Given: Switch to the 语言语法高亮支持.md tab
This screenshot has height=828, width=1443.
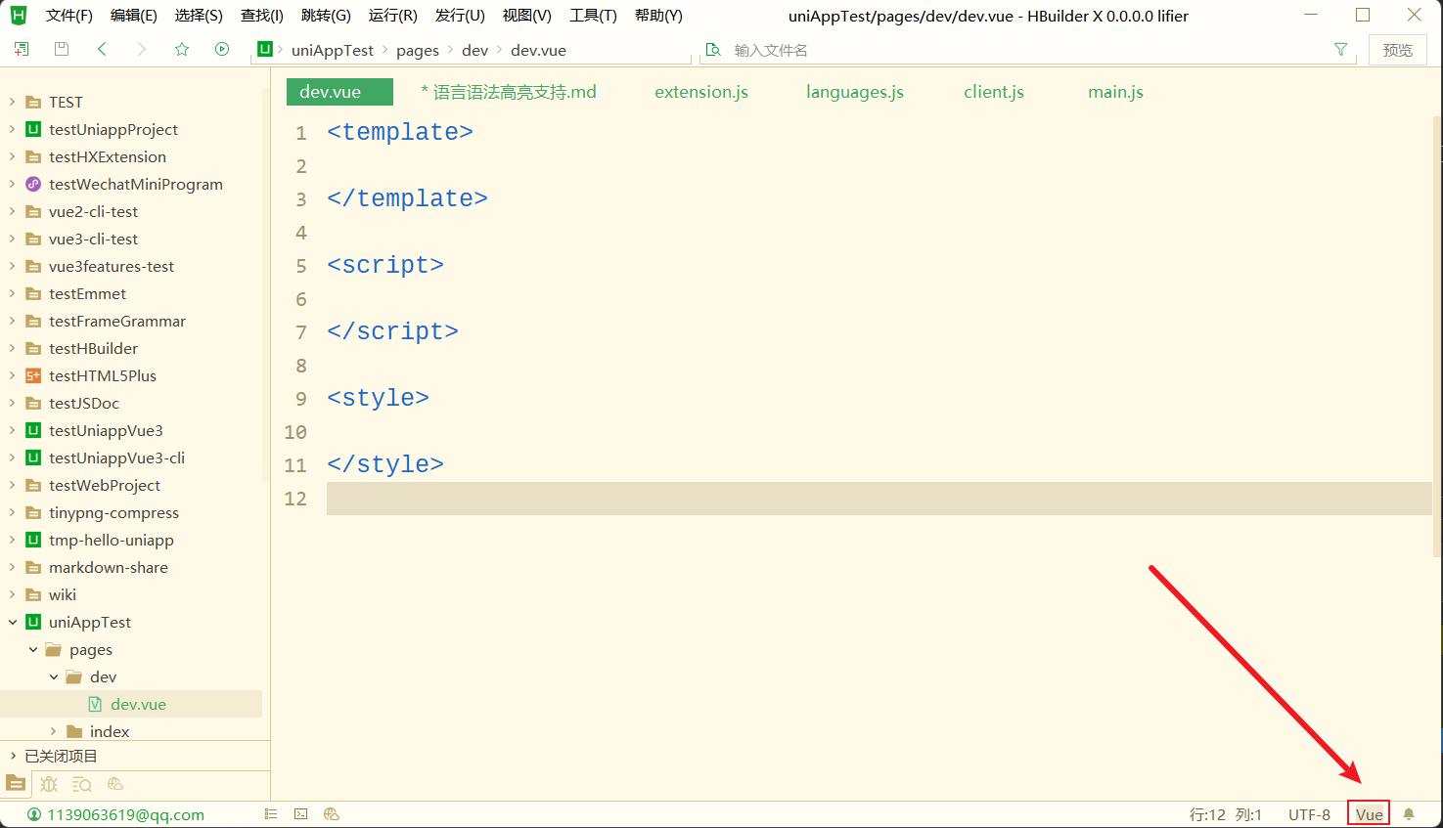Looking at the screenshot, I should (x=509, y=92).
